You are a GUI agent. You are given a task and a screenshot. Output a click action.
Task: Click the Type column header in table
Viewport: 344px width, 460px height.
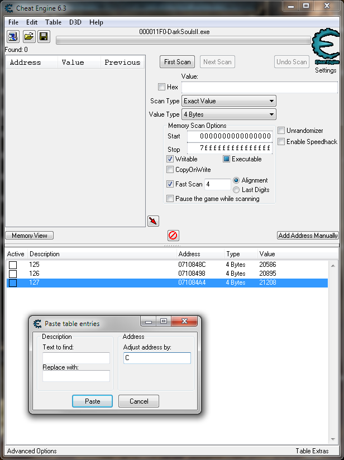click(x=241, y=254)
